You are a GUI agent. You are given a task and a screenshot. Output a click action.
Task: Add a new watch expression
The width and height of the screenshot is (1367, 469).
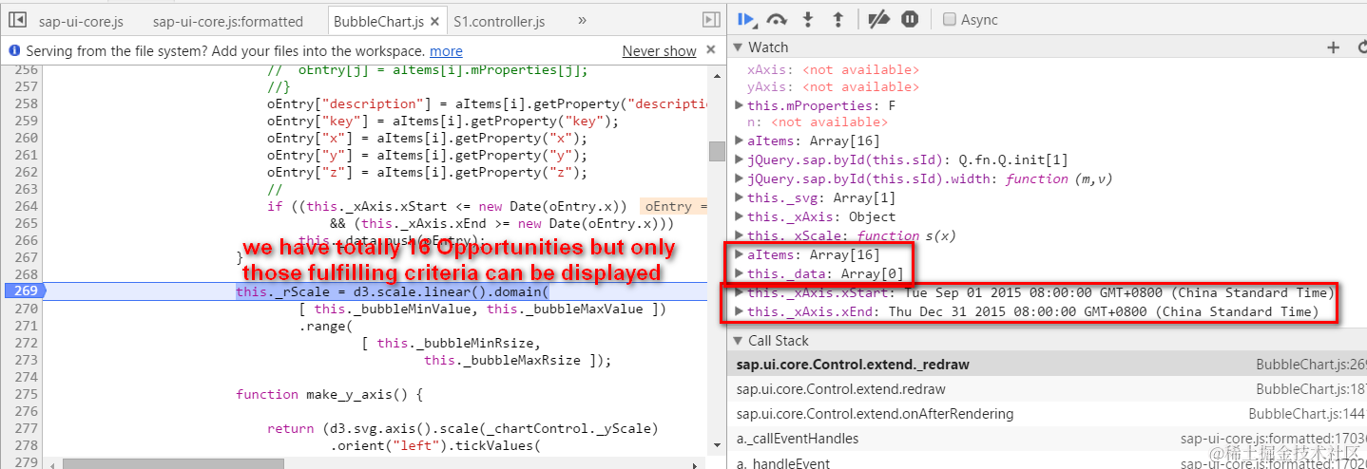[x=1333, y=47]
